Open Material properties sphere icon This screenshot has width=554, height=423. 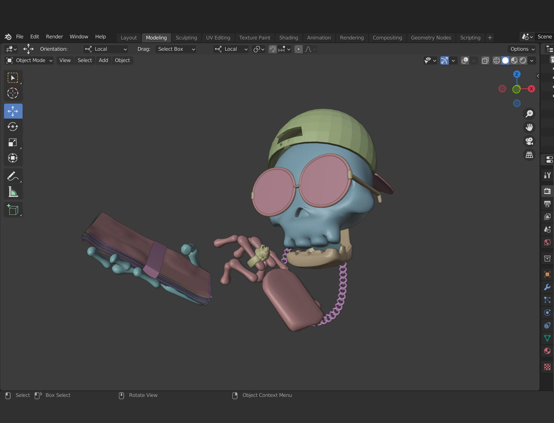pyautogui.click(x=547, y=351)
